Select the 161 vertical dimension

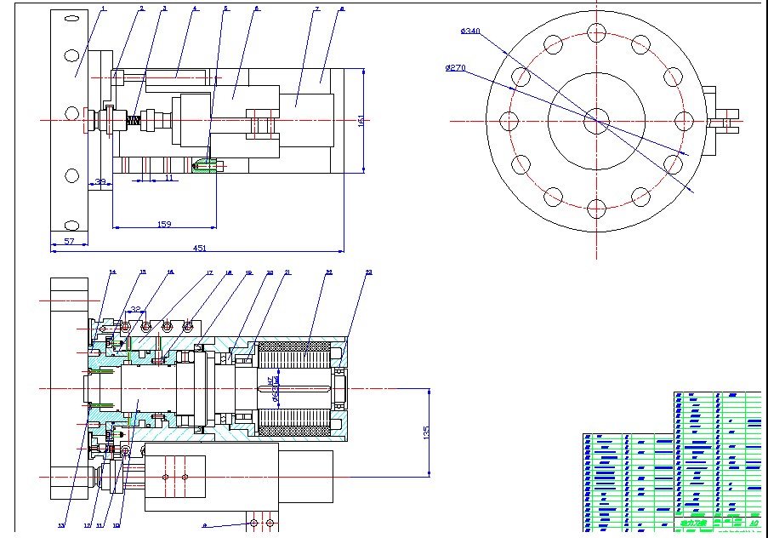[x=360, y=118]
